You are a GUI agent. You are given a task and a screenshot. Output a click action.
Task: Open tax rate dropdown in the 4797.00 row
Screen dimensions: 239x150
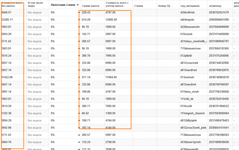(79, 12)
